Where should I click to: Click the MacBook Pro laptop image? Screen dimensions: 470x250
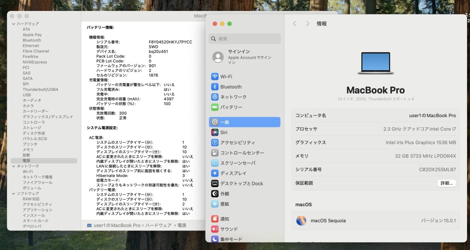click(375, 63)
